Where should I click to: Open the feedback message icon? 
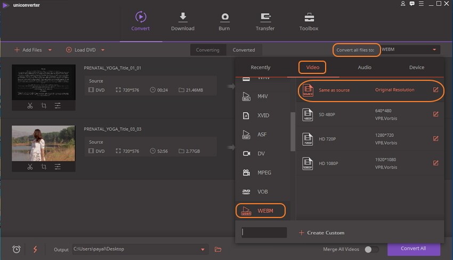[412, 4]
